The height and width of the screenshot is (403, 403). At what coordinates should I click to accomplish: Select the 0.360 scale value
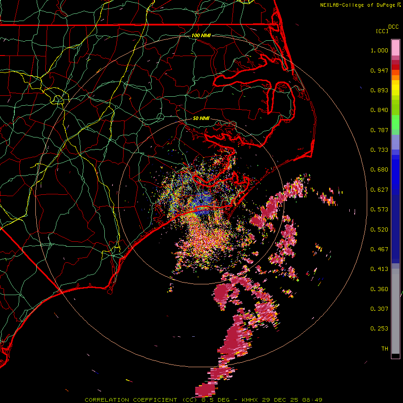[379, 289]
